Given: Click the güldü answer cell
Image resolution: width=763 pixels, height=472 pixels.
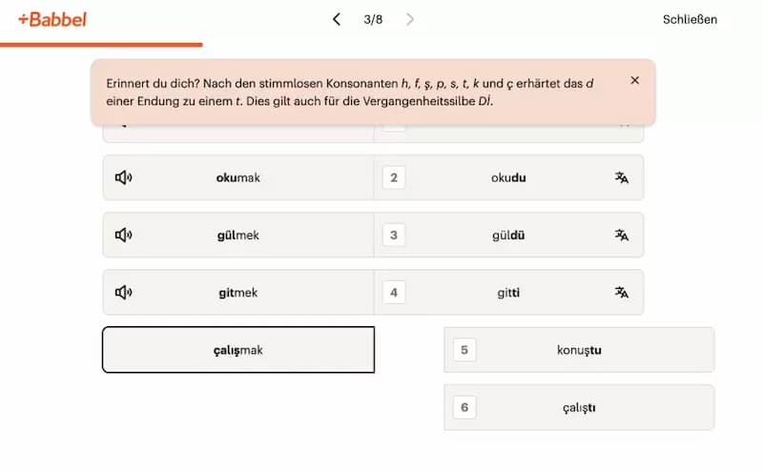Looking at the screenshot, I should [508, 236].
